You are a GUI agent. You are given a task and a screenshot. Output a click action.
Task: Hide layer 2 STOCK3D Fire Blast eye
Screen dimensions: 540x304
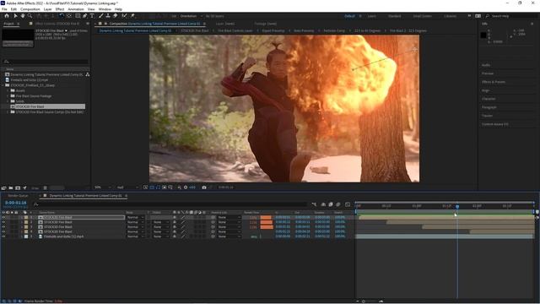(x=3, y=222)
